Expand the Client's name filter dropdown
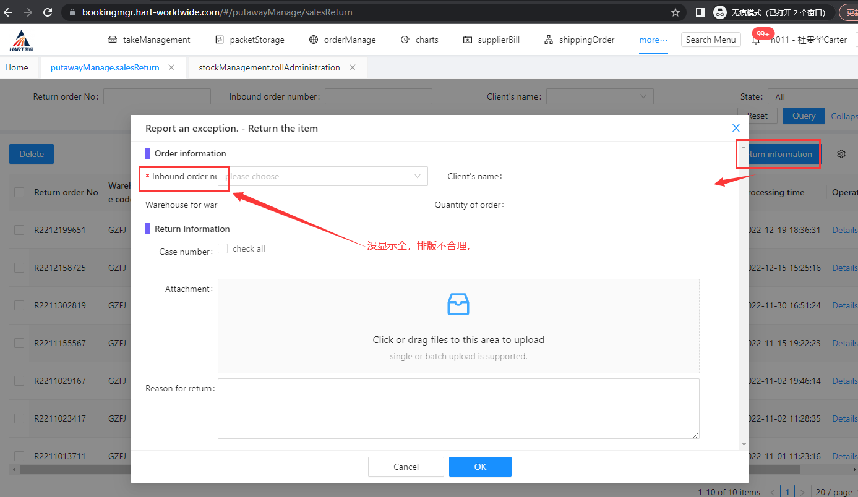 pyautogui.click(x=599, y=96)
